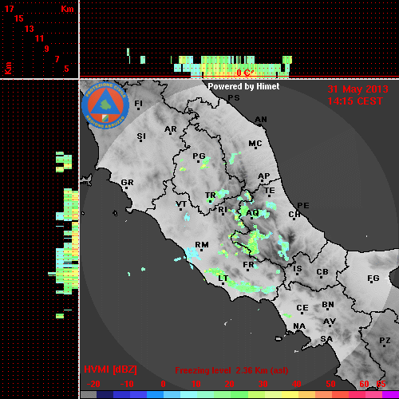Click the horizontal 'Km' axis label
The height and width of the screenshot is (399, 399).
coord(67,9)
